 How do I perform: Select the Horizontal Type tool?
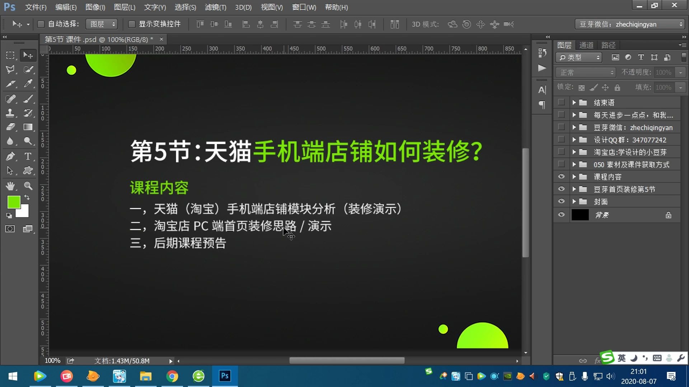(28, 156)
